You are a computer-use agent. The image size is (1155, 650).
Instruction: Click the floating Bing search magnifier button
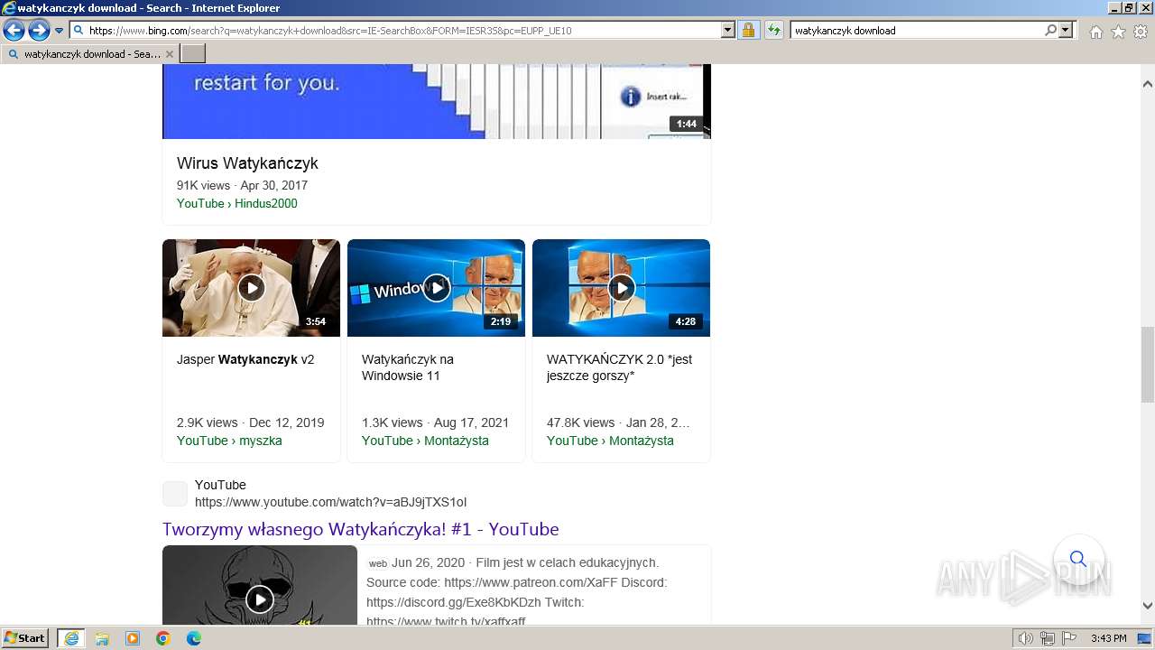point(1078,559)
